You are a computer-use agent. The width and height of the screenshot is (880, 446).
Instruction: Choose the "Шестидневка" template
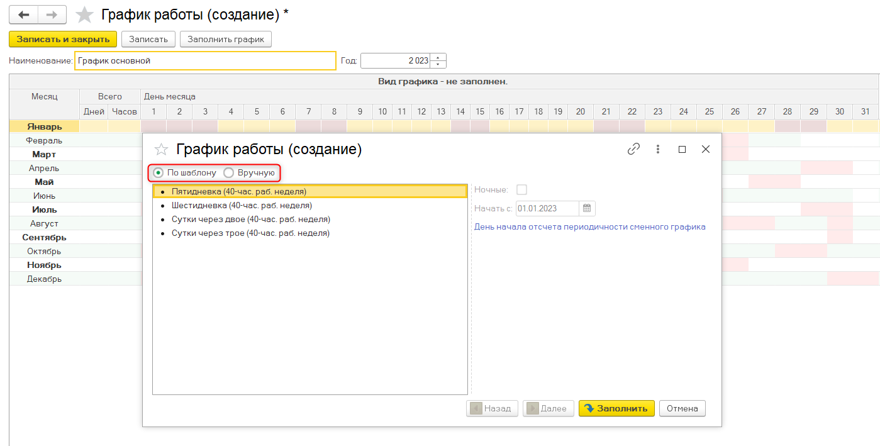(x=242, y=205)
